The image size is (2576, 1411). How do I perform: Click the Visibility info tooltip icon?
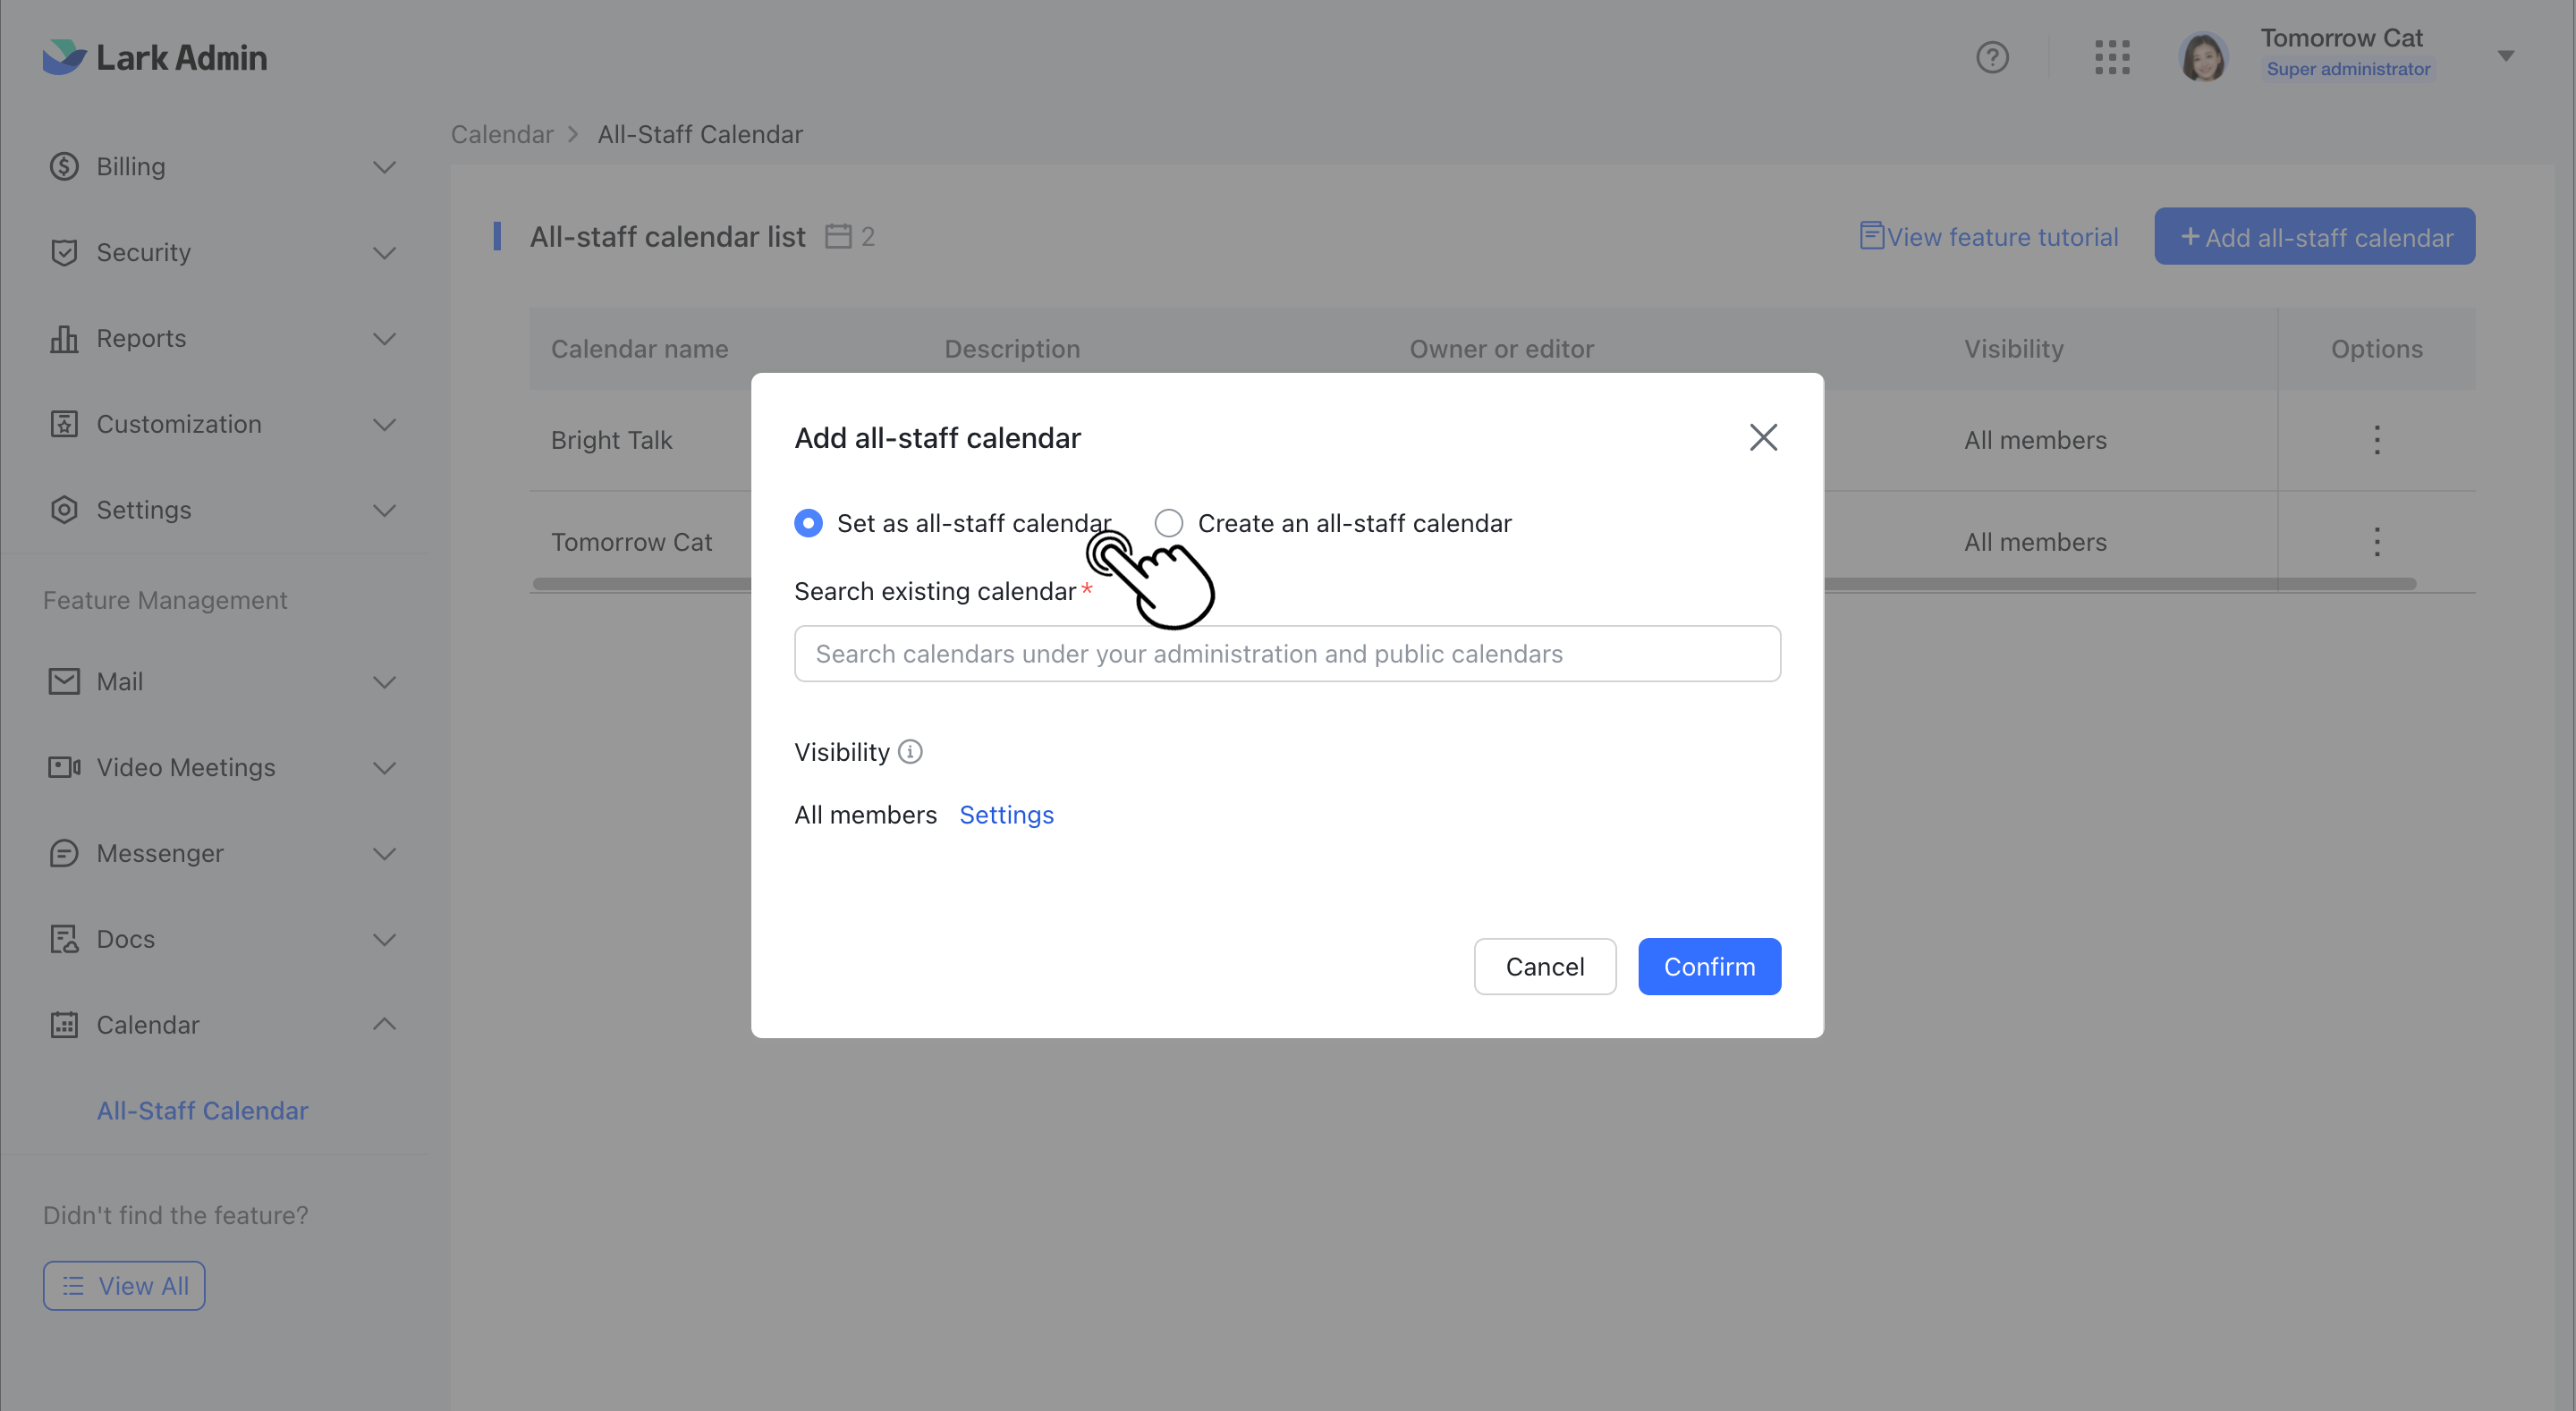[x=910, y=752]
